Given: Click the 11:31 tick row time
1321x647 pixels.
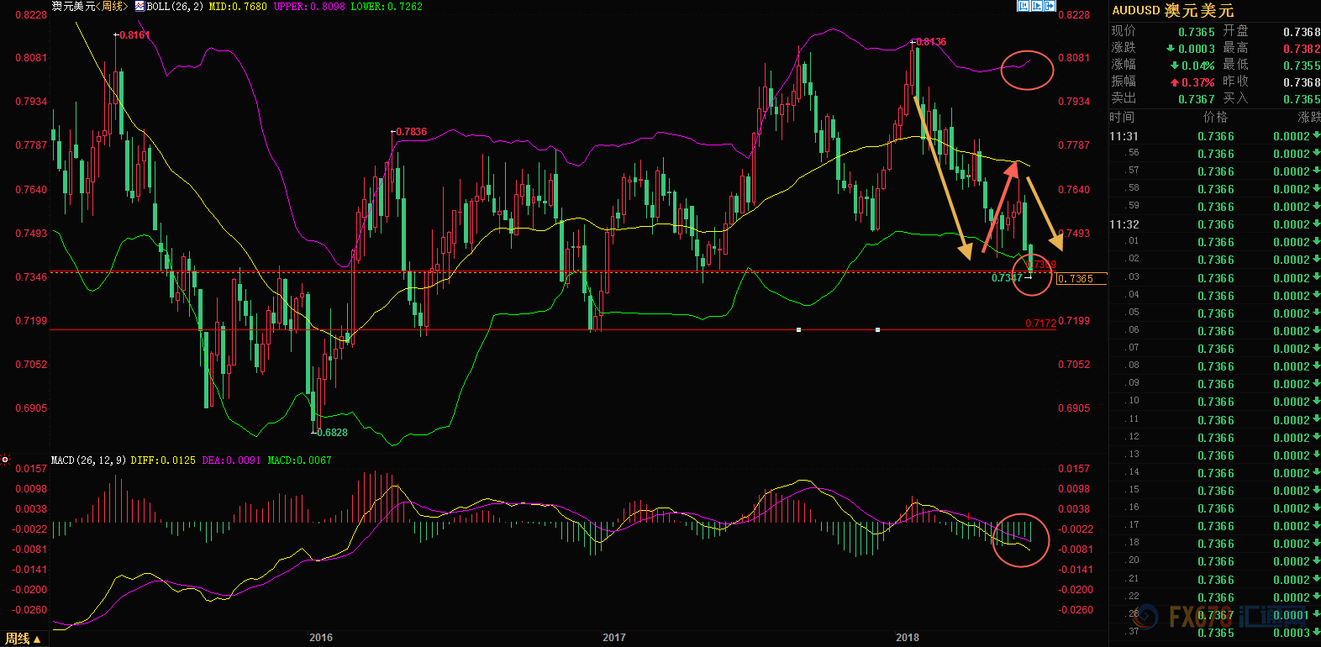Looking at the screenshot, I should point(1124,136).
